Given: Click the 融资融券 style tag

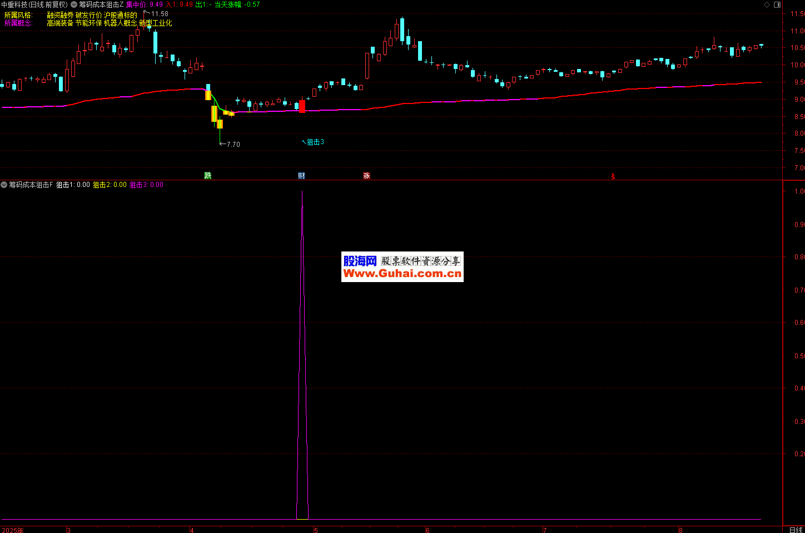Looking at the screenshot, I should [60, 15].
